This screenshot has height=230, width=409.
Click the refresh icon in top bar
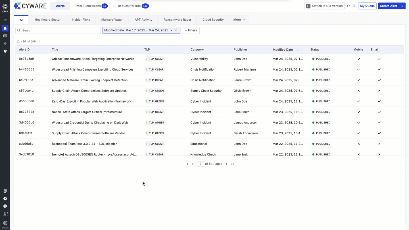[x=348, y=6]
